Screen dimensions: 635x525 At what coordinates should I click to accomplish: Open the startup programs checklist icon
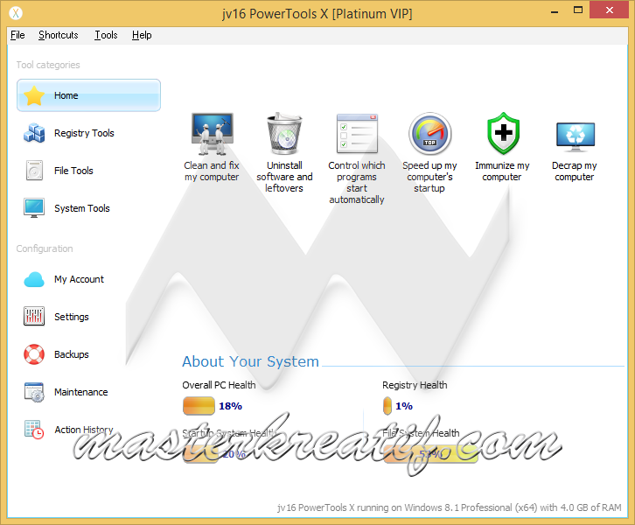(x=357, y=133)
